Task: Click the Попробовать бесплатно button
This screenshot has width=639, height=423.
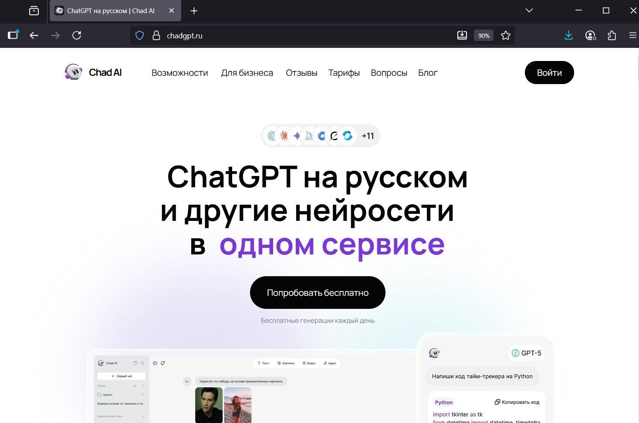Action: (x=318, y=293)
